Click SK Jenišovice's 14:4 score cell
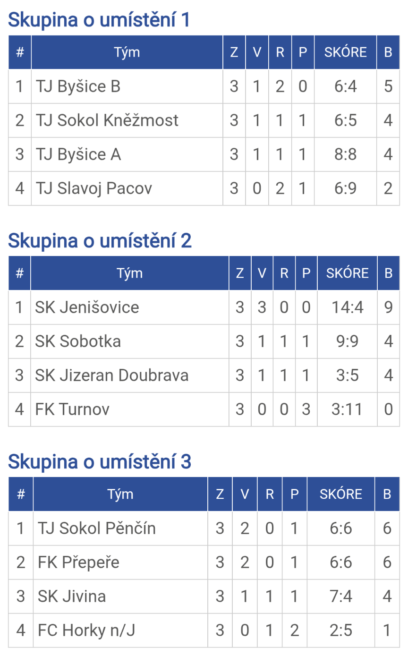408x665 pixels. coord(347,307)
